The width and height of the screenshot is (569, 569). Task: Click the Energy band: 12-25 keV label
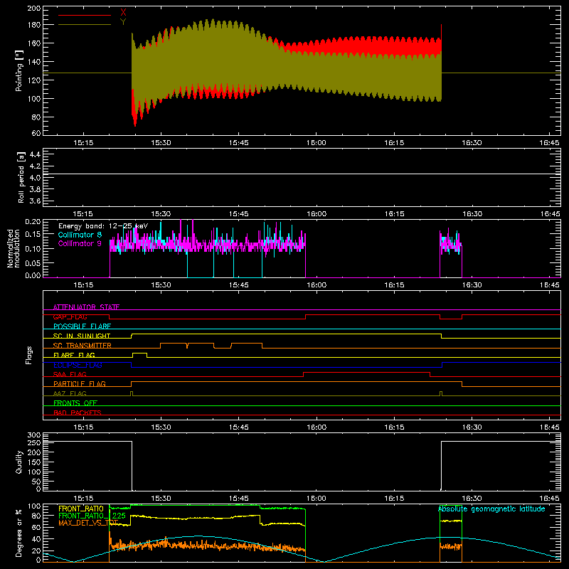[x=103, y=226]
